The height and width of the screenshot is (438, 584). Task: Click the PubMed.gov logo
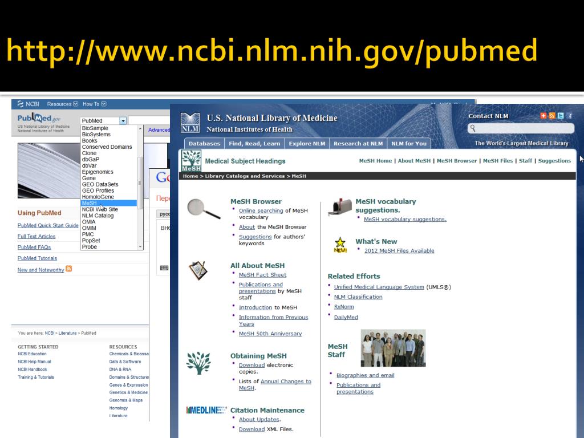pyautogui.click(x=39, y=119)
